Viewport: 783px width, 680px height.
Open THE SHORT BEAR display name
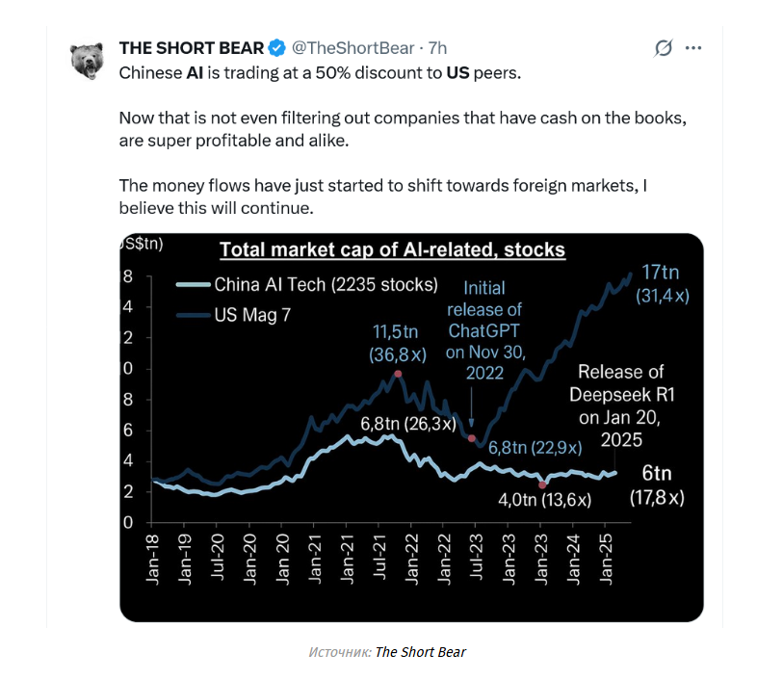point(191,47)
